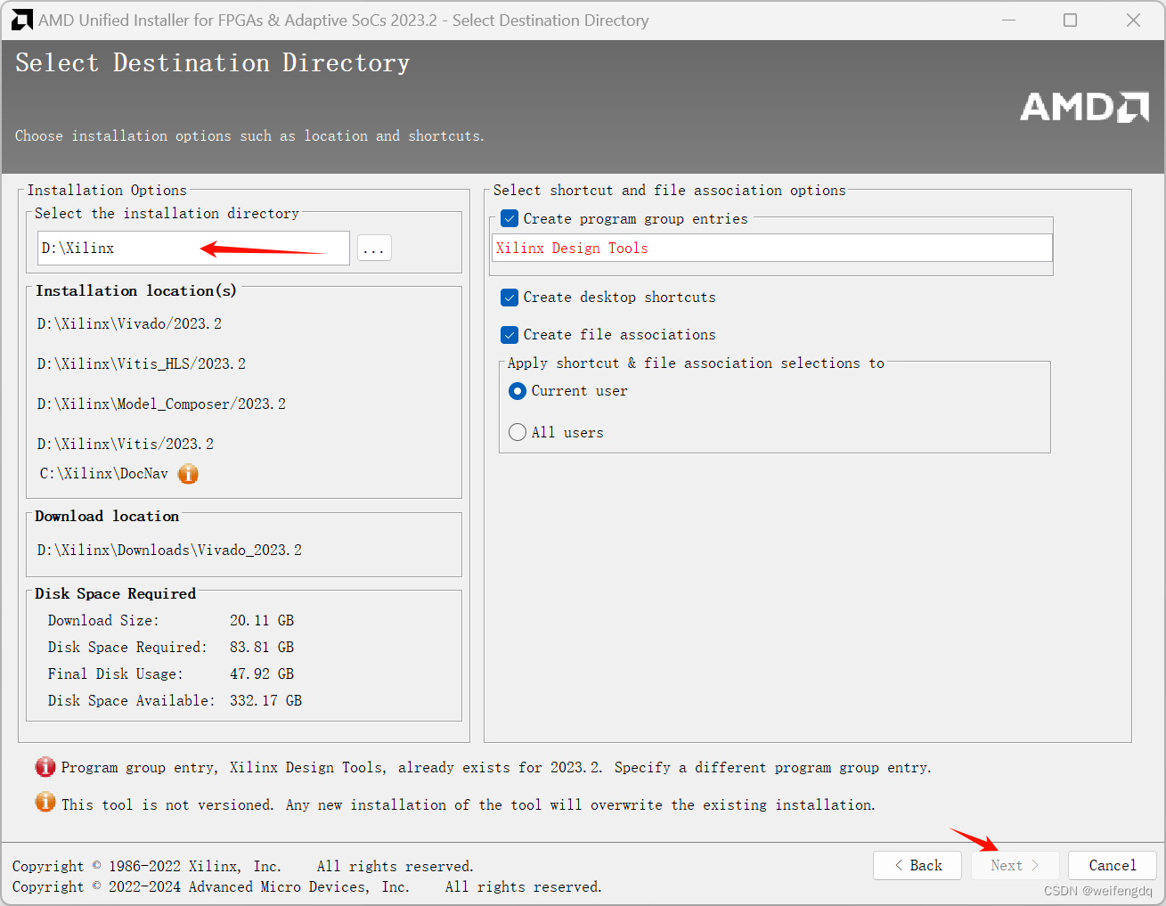1166x906 pixels.
Task: Maximize the installer window
Action: click(x=1071, y=20)
